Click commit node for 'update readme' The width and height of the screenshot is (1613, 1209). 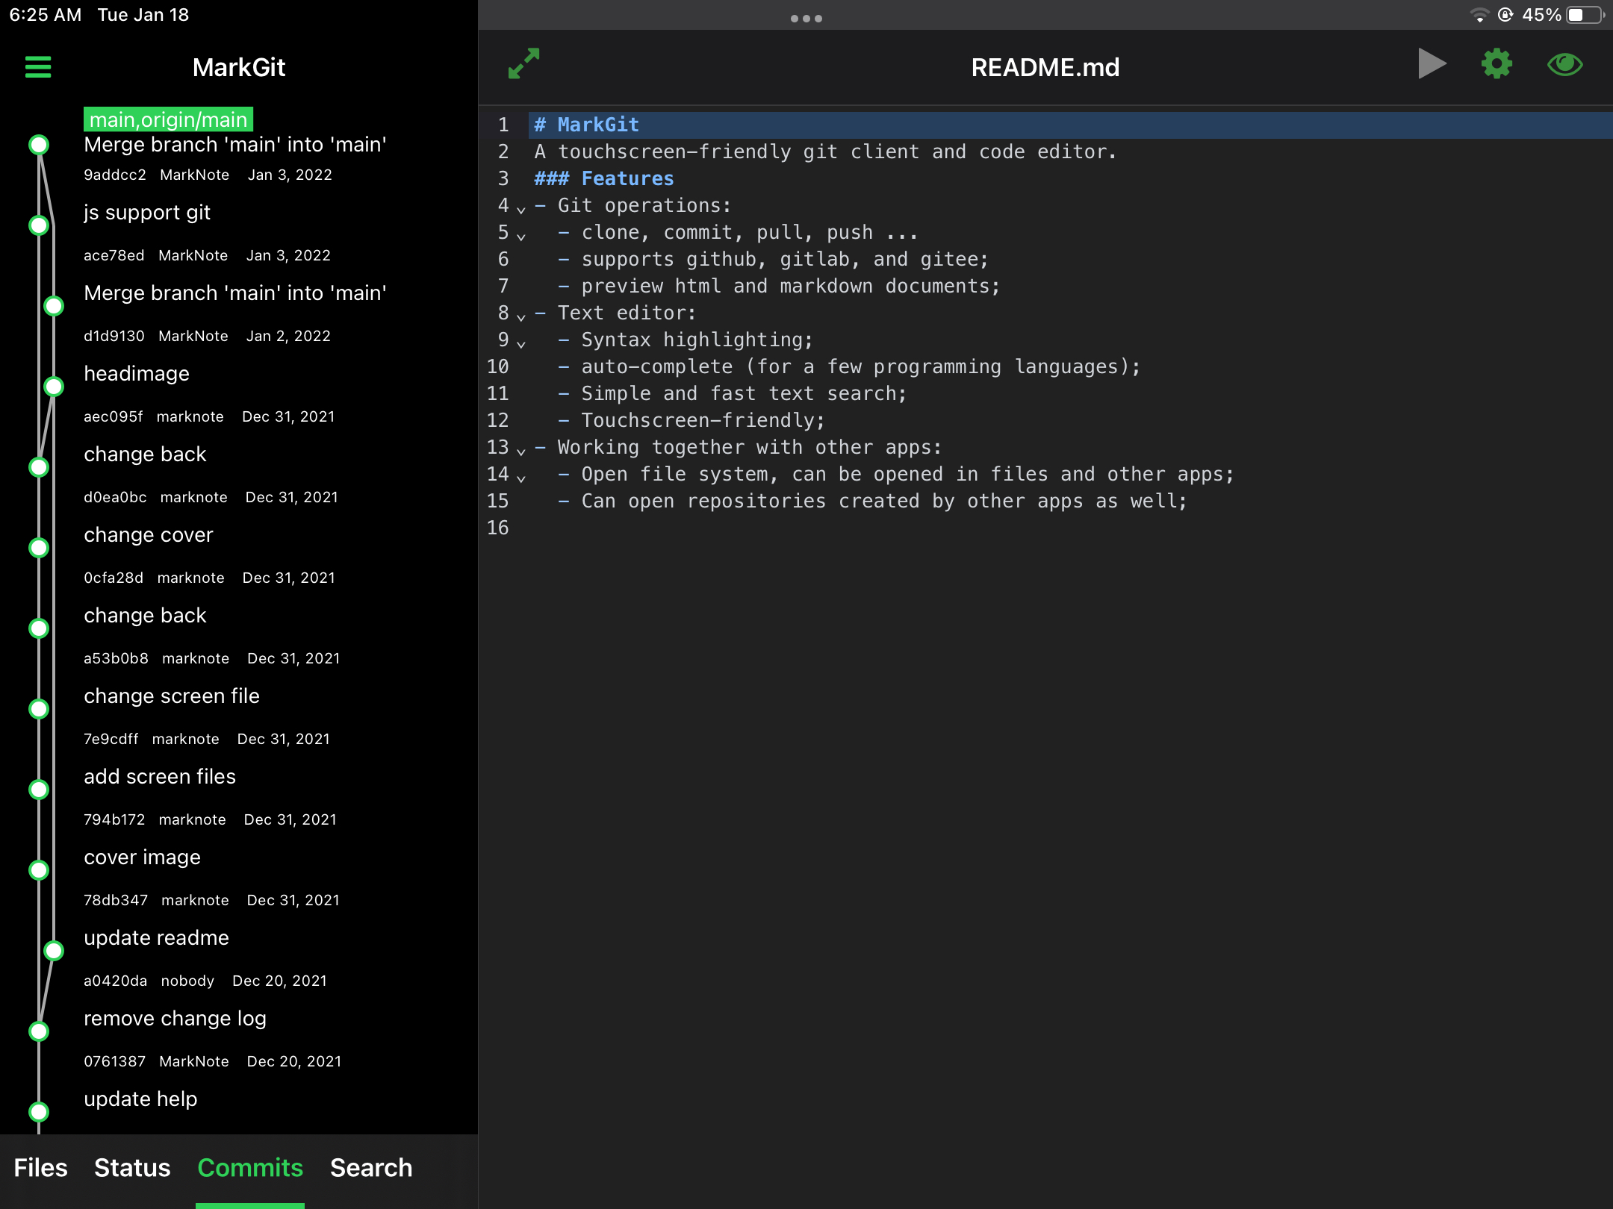pos(54,951)
